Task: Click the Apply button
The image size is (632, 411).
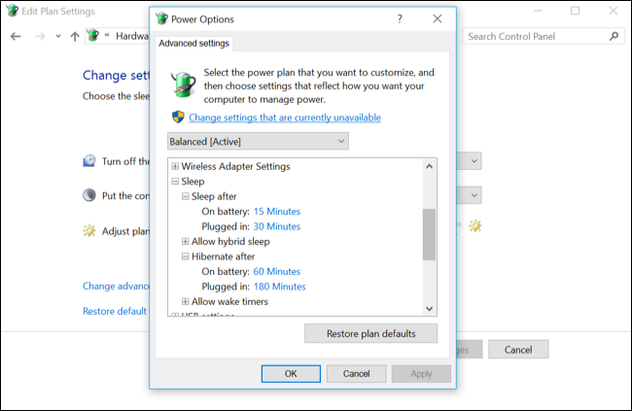Action: pos(421,373)
